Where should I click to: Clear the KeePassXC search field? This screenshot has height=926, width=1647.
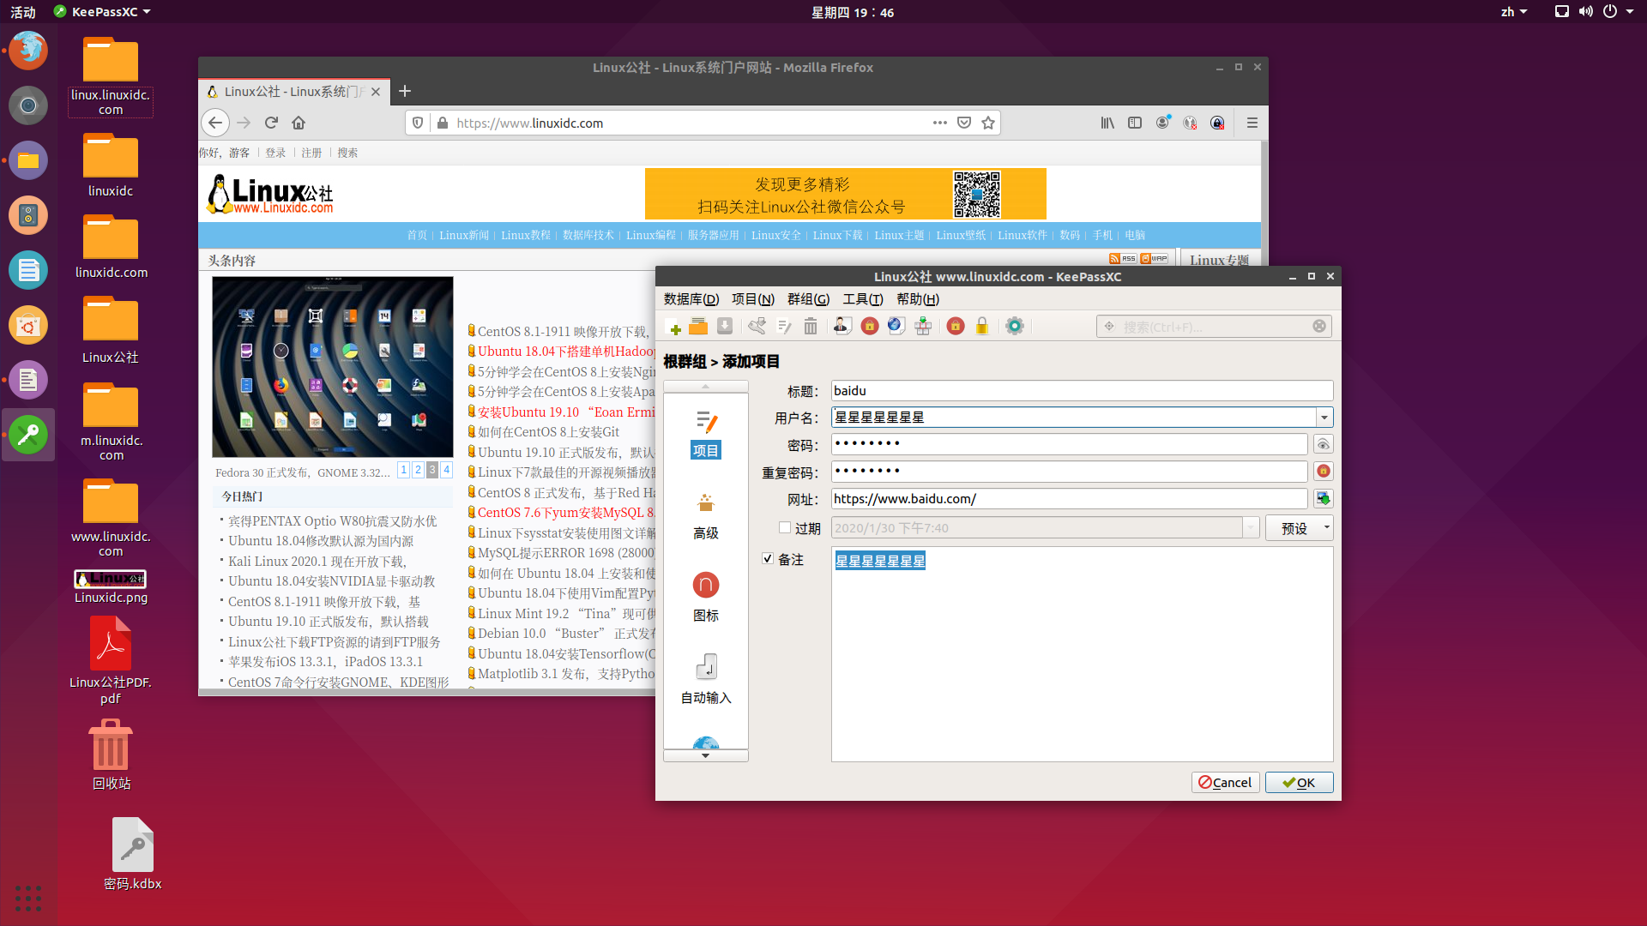coord(1319,326)
